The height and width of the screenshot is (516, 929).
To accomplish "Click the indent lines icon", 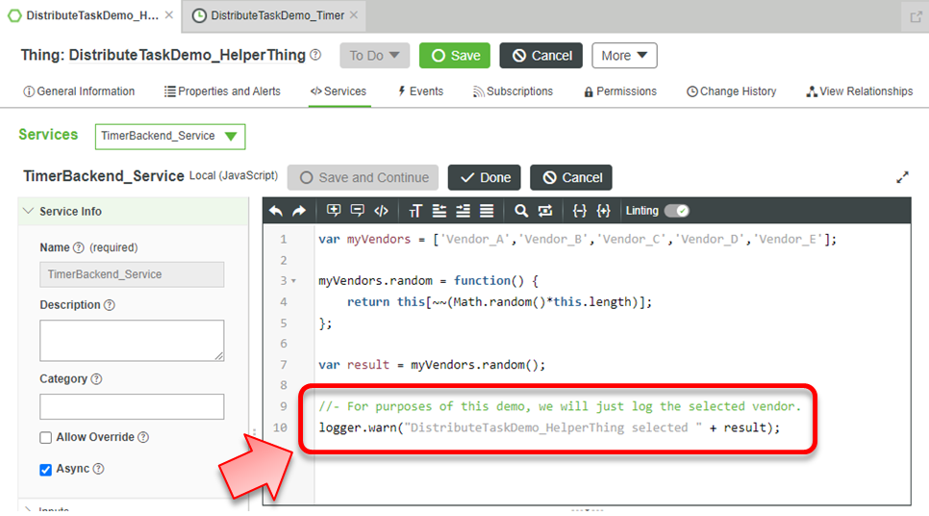I will (463, 211).
